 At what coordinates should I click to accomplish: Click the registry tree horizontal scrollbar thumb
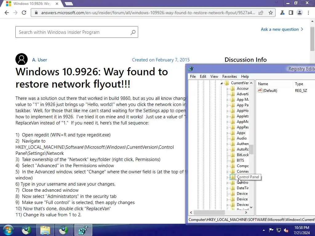tap(209, 212)
